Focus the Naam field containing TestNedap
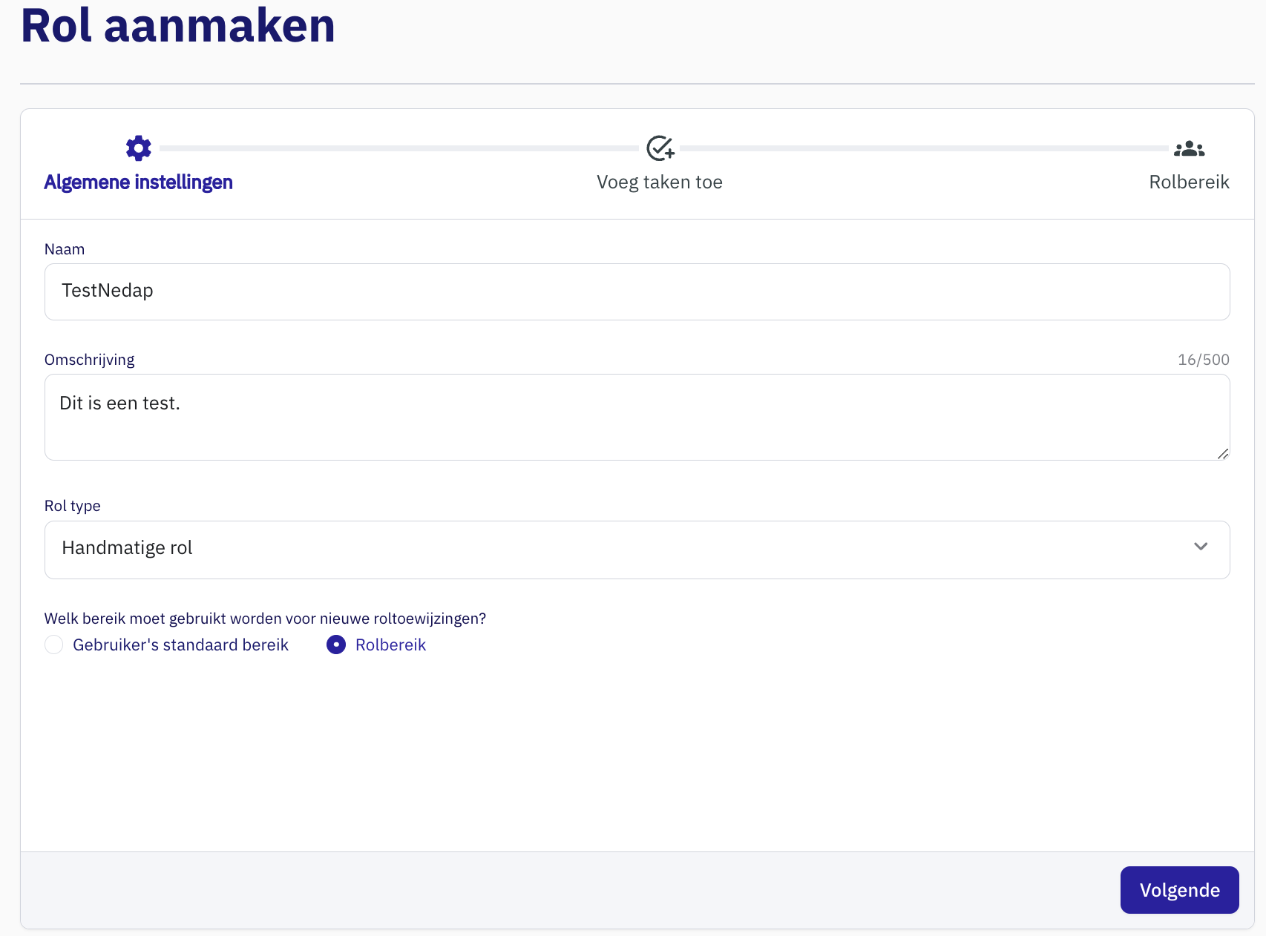This screenshot has width=1266, height=936. [x=637, y=292]
